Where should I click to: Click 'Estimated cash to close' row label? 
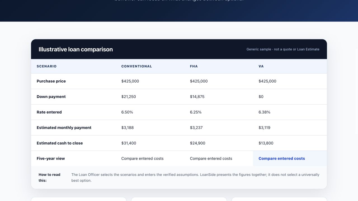[x=60, y=143]
